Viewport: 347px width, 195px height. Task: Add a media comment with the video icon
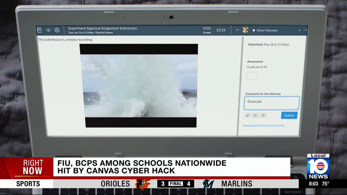(255, 116)
